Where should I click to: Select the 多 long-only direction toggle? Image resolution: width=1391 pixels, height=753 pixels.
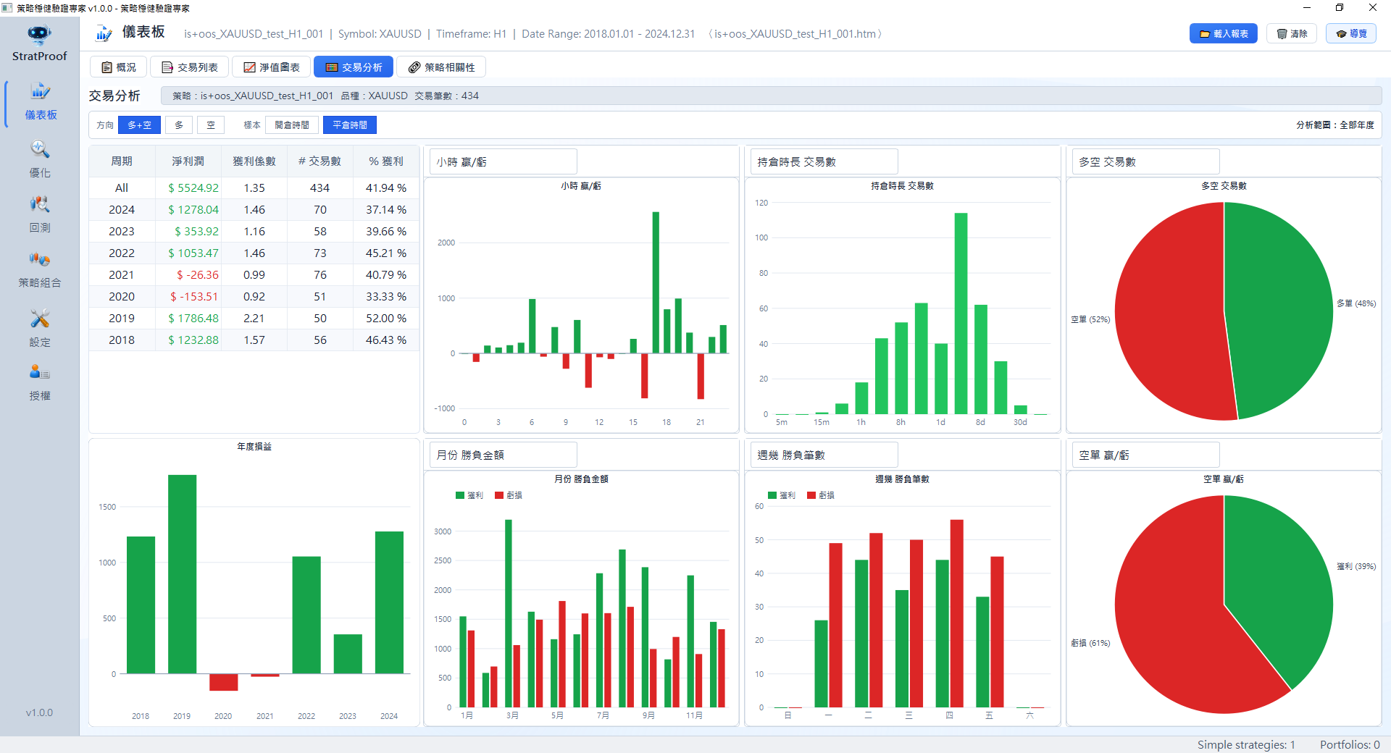tap(179, 125)
